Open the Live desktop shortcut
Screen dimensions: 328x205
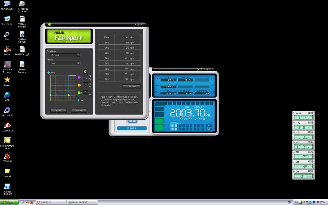point(7,36)
